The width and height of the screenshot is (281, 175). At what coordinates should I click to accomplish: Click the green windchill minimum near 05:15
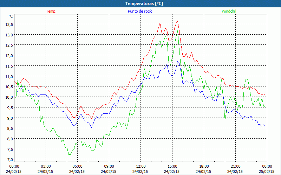(x=70, y=154)
